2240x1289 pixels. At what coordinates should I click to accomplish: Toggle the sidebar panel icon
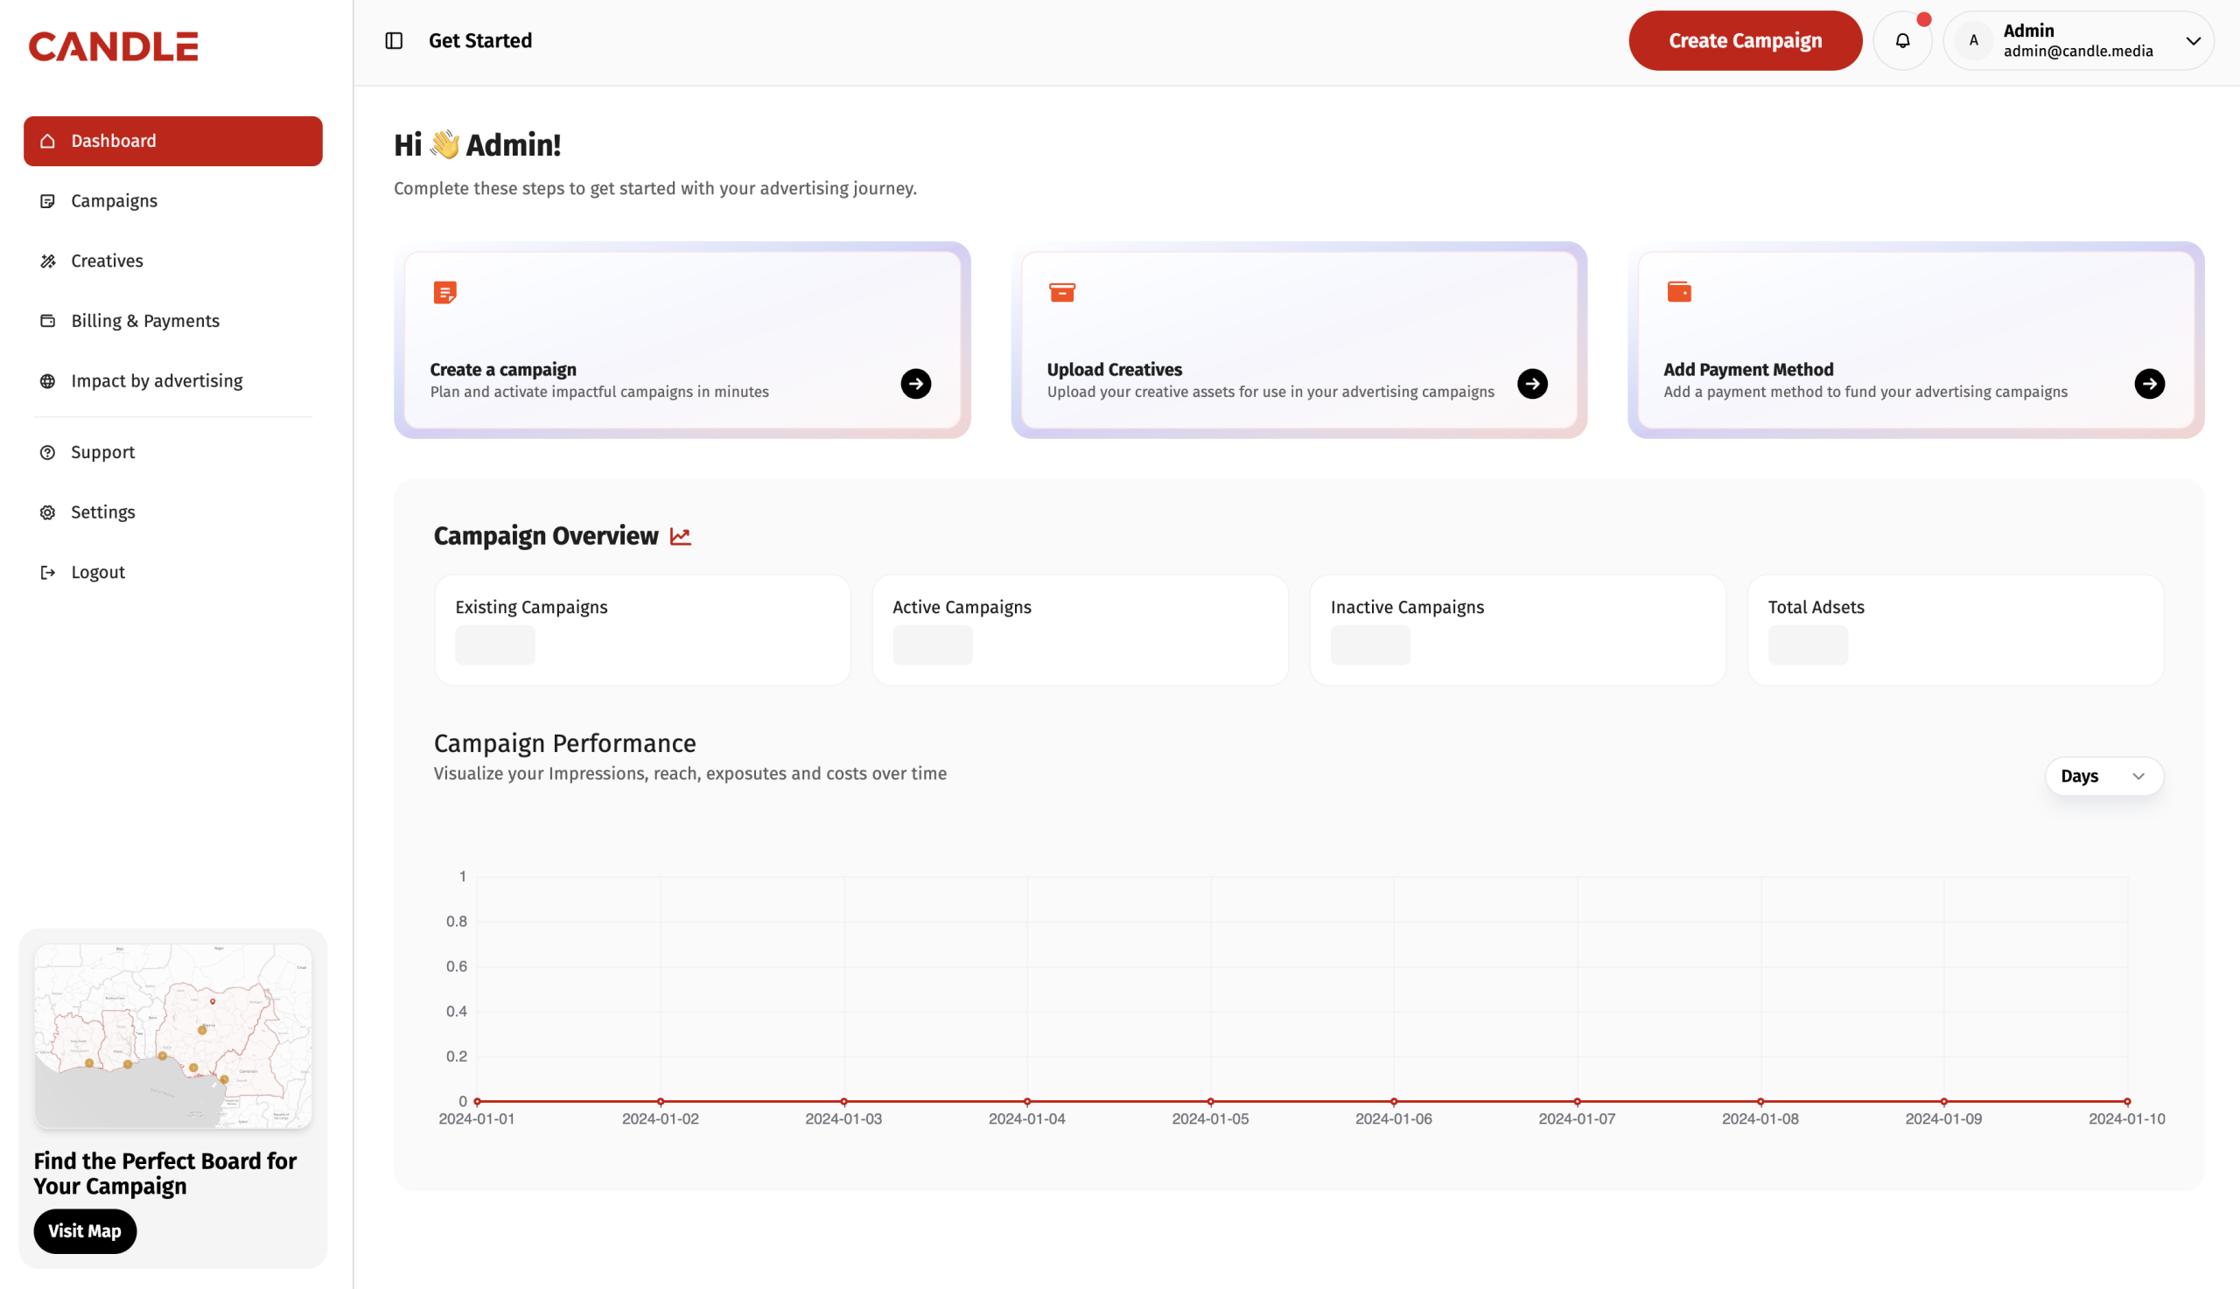(x=394, y=41)
